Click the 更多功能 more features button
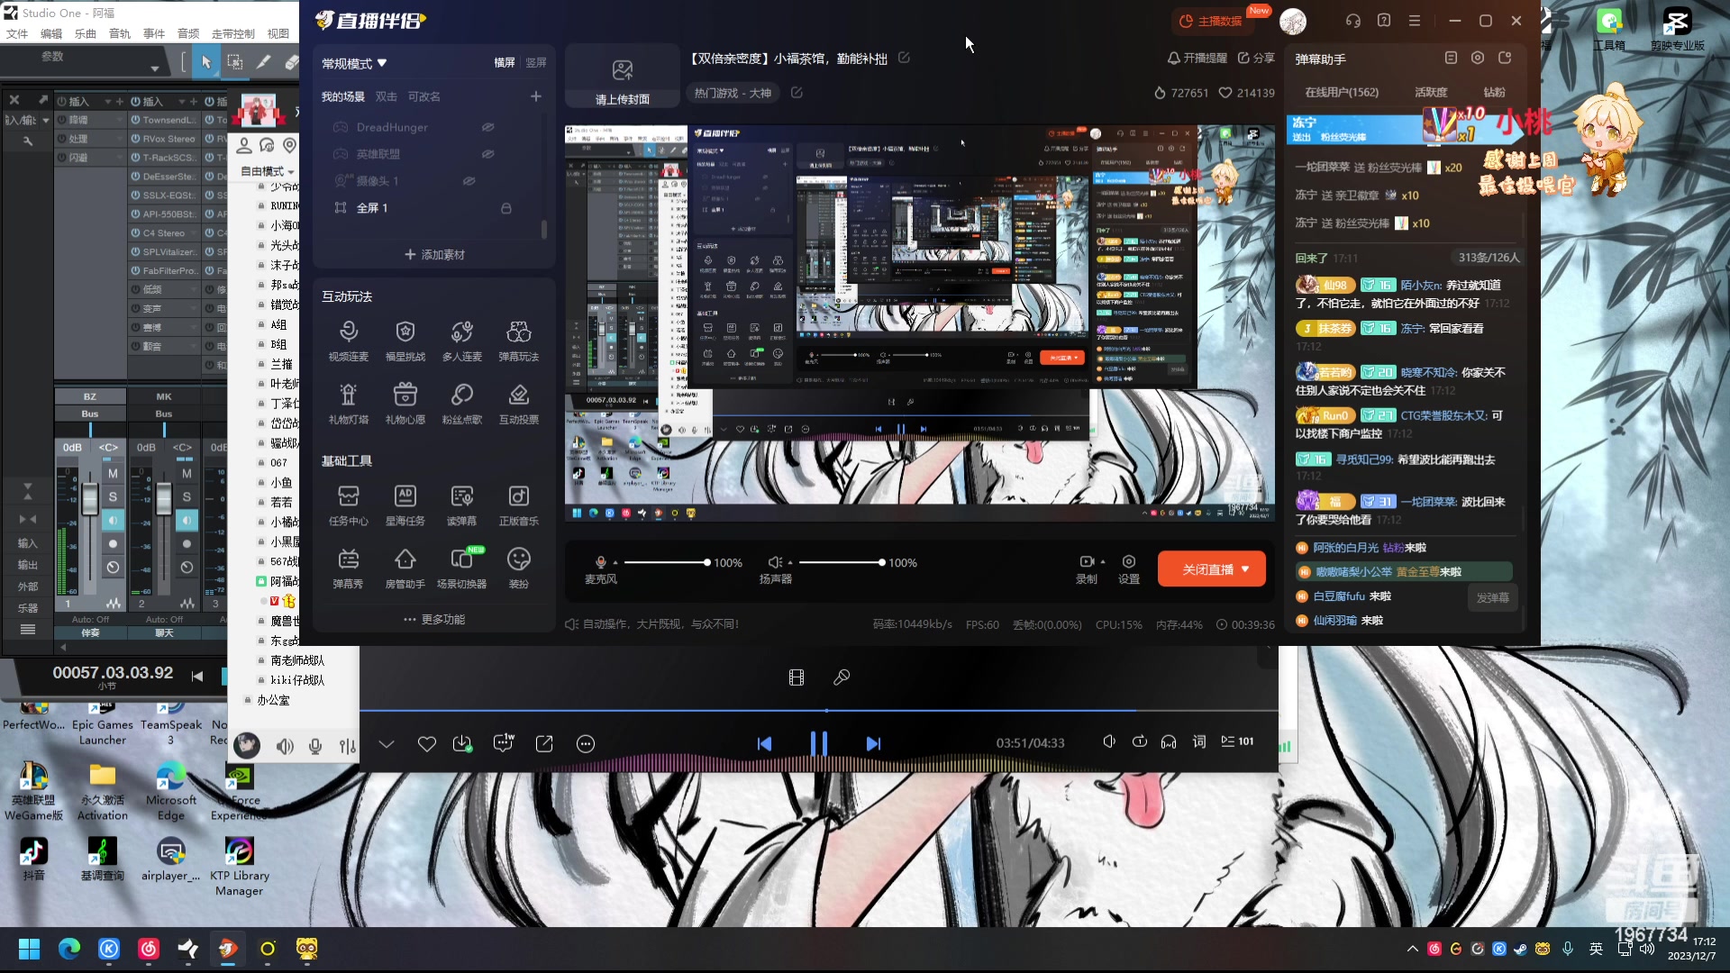 [434, 620]
